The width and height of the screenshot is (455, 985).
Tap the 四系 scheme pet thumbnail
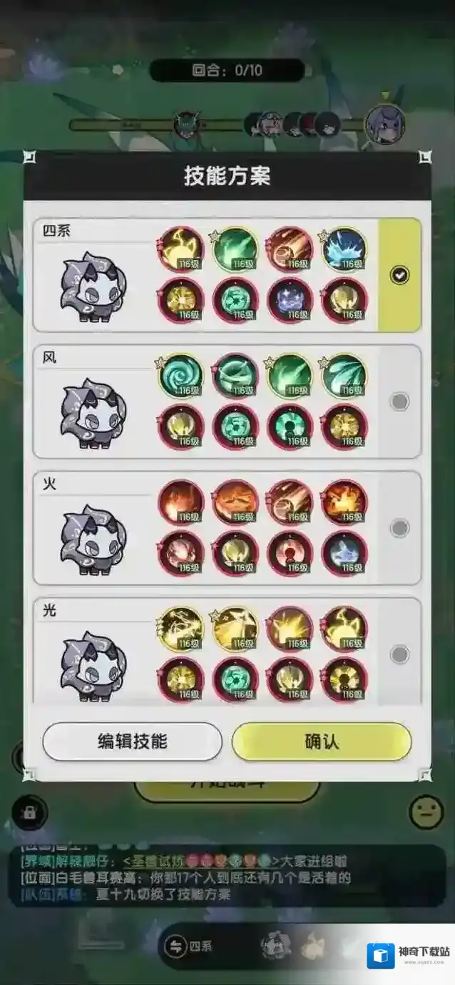point(93,287)
